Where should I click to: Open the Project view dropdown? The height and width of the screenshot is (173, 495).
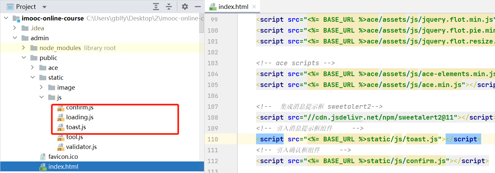click(44, 7)
